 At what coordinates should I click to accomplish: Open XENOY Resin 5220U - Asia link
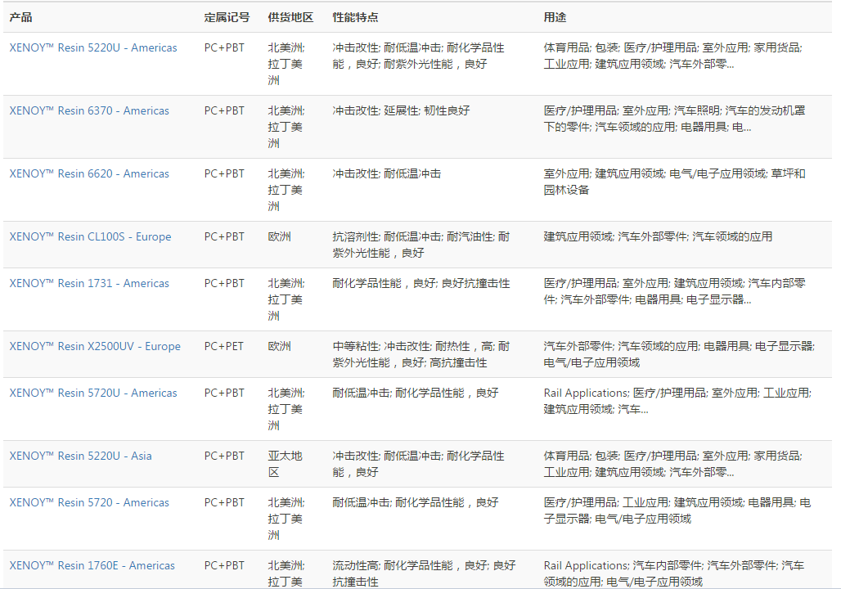point(80,456)
